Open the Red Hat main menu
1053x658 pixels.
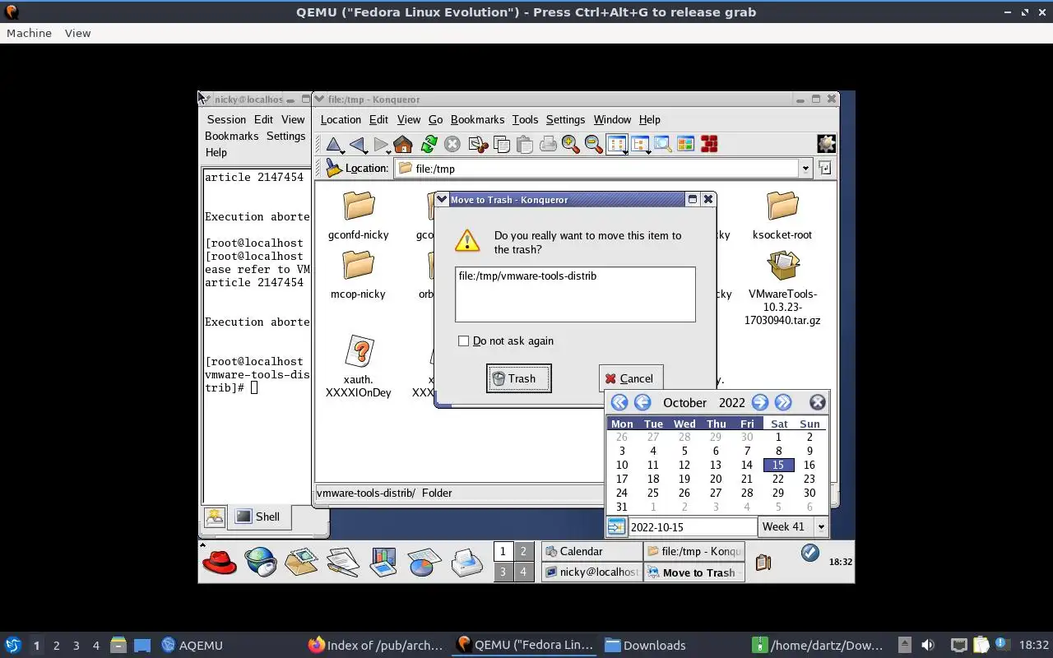click(220, 563)
